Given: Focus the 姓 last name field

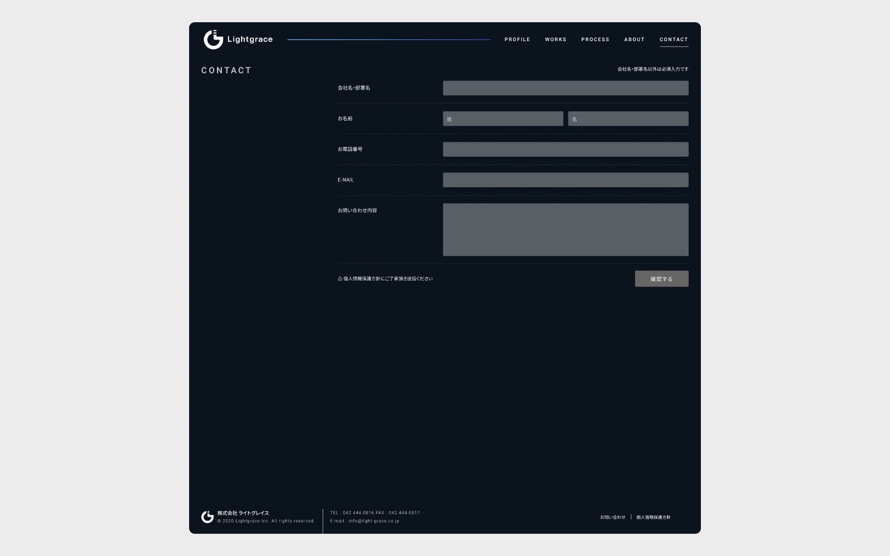Looking at the screenshot, I should tap(503, 118).
